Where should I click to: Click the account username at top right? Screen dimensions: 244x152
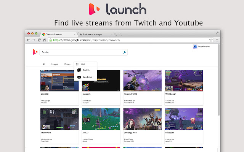[204, 46]
